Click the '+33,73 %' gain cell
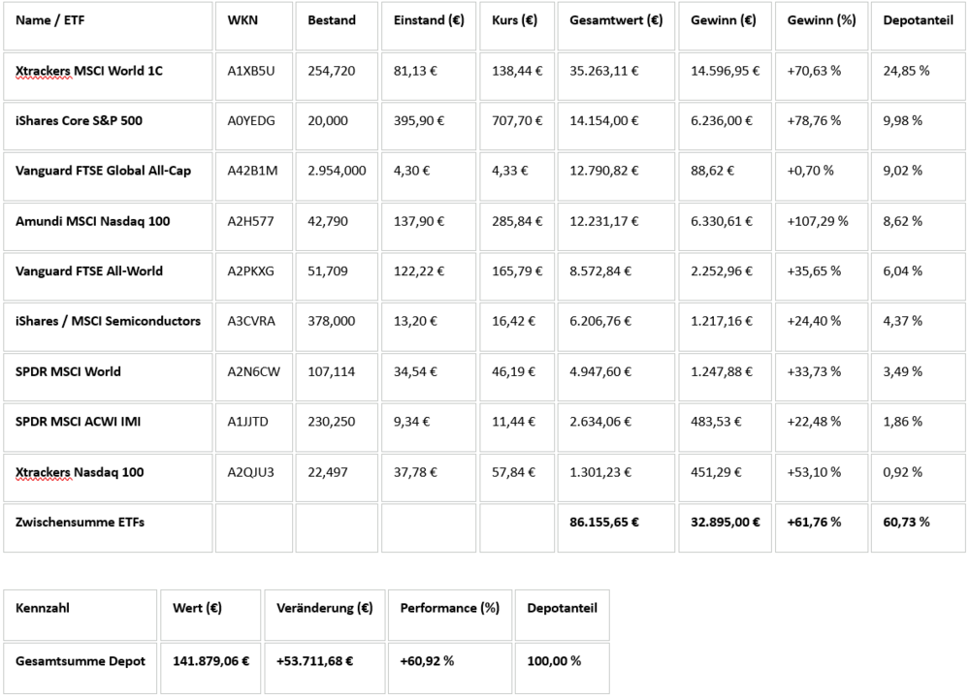970x699 pixels. (822, 378)
